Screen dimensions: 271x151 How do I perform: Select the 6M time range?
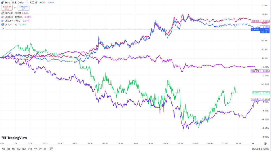[x=24, y=149]
